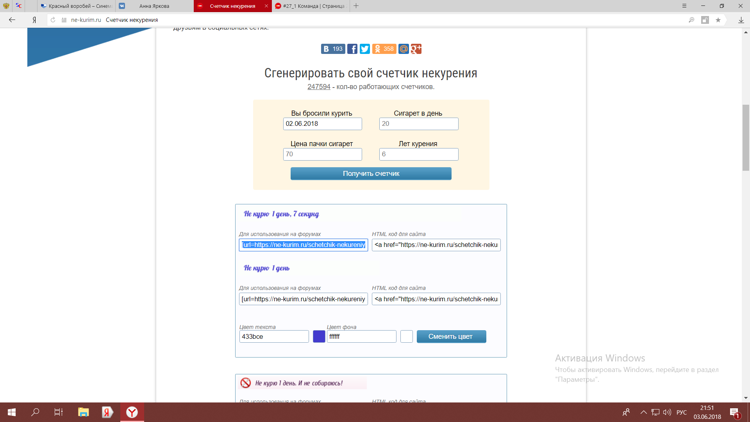750x422 pixels.
Task: Focus the Сигарет в день field
Action: click(418, 124)
